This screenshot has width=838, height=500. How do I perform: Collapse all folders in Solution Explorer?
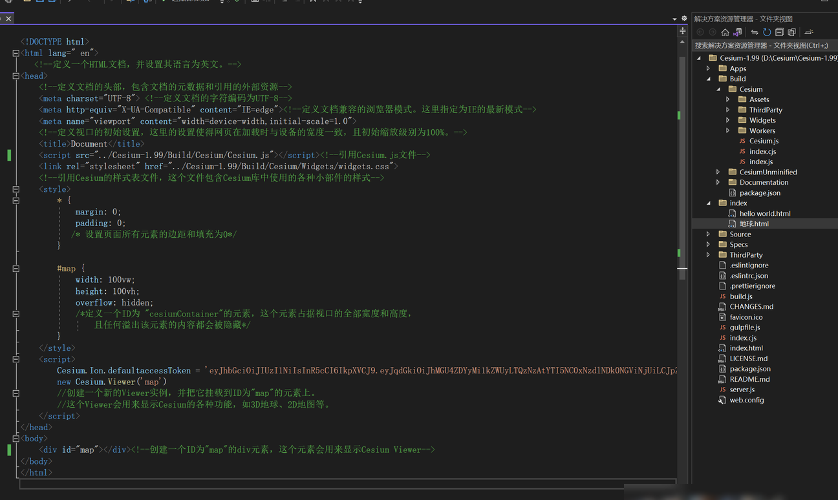click(779, 32)
